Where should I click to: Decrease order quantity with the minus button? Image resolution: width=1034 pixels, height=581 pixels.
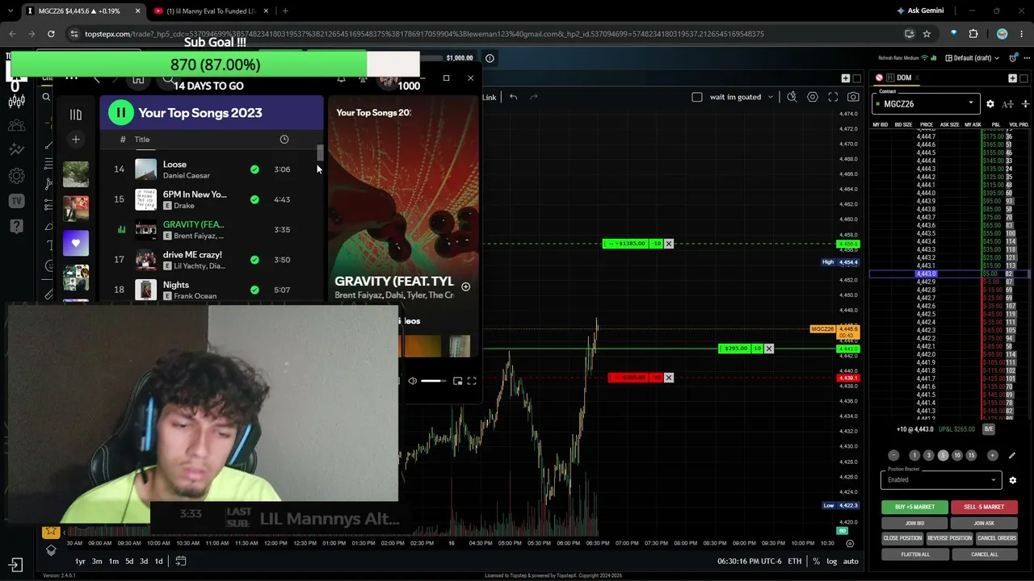[893, 455]
